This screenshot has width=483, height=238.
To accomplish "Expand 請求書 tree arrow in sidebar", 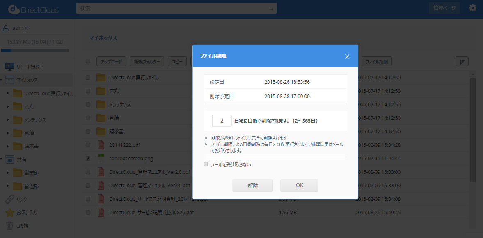I will [8, 146].
